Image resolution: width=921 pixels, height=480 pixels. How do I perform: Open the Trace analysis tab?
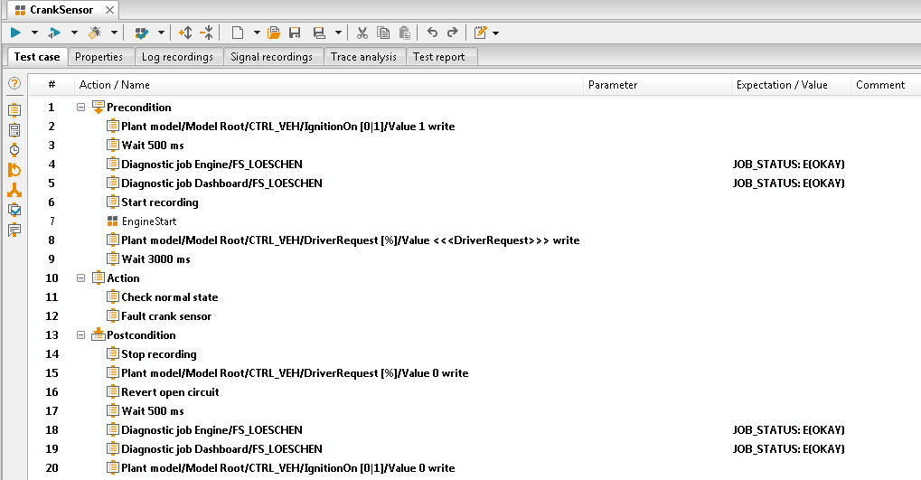[363, 57]
